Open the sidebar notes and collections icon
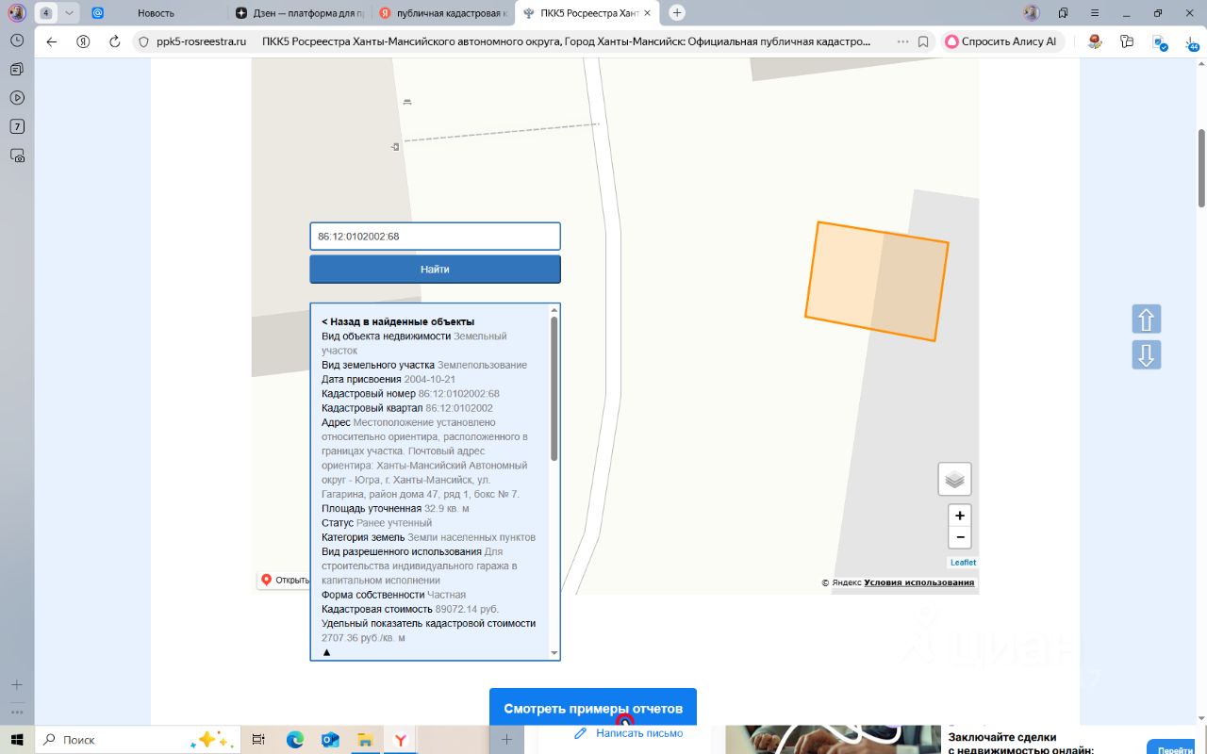 pos(17,69)
